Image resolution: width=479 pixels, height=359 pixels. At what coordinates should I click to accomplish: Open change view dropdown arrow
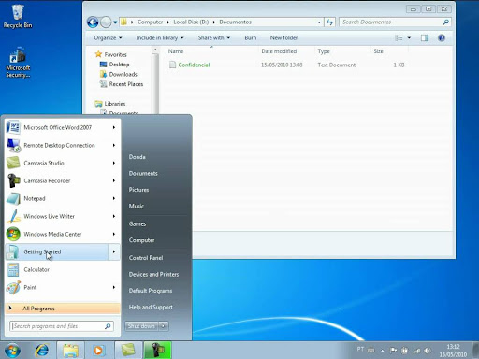[409, 38]
